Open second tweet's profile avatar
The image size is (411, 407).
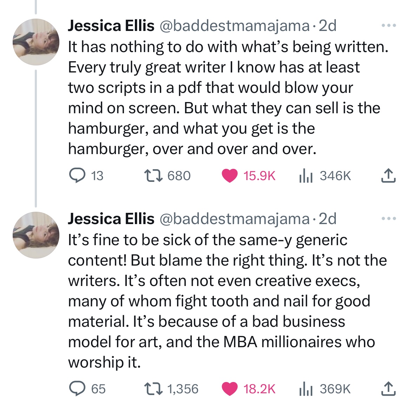click(x=36, y=235)
